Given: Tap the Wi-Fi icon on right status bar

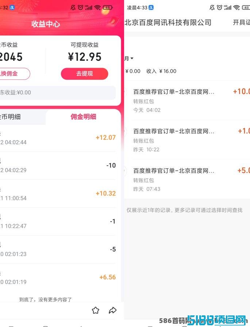Looking at the screenshot, I should [x=236, y=8].
